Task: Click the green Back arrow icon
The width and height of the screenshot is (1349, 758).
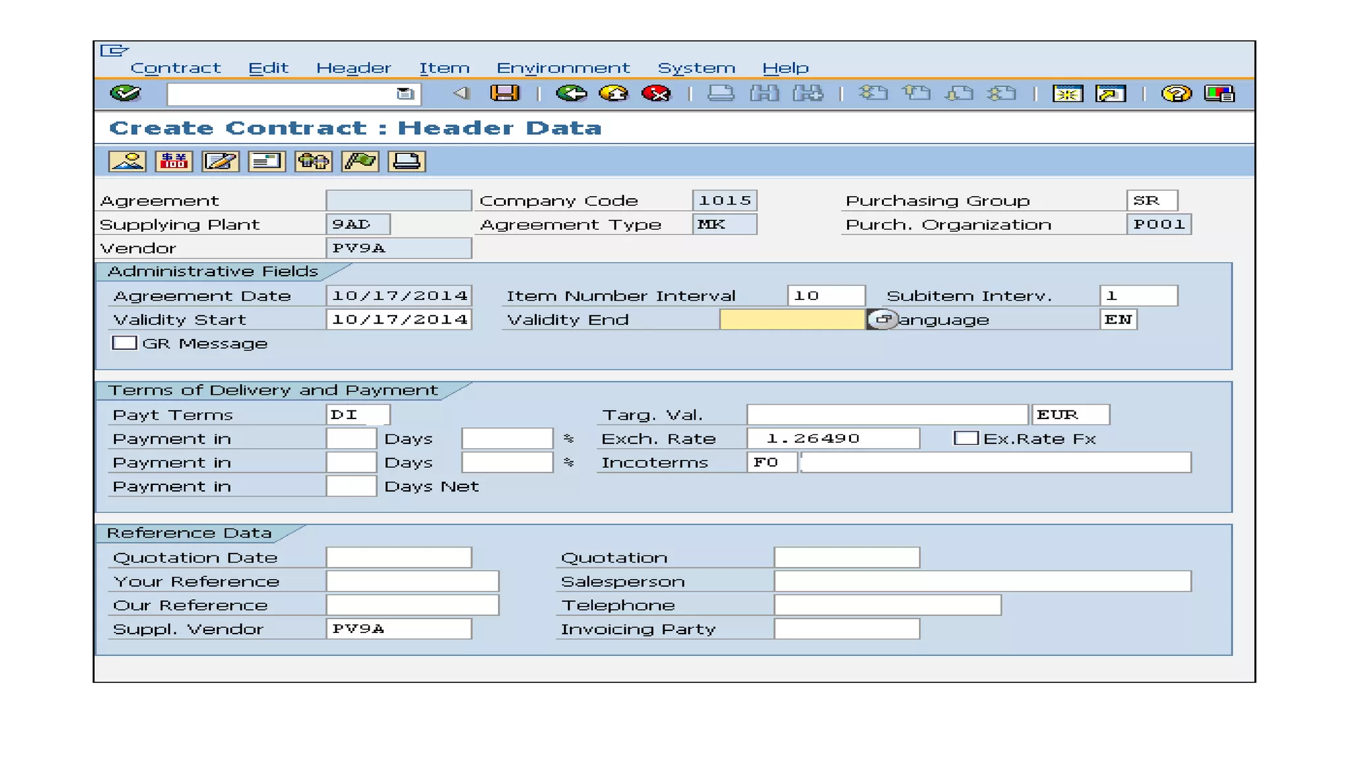Action: [x=571, y=93]
